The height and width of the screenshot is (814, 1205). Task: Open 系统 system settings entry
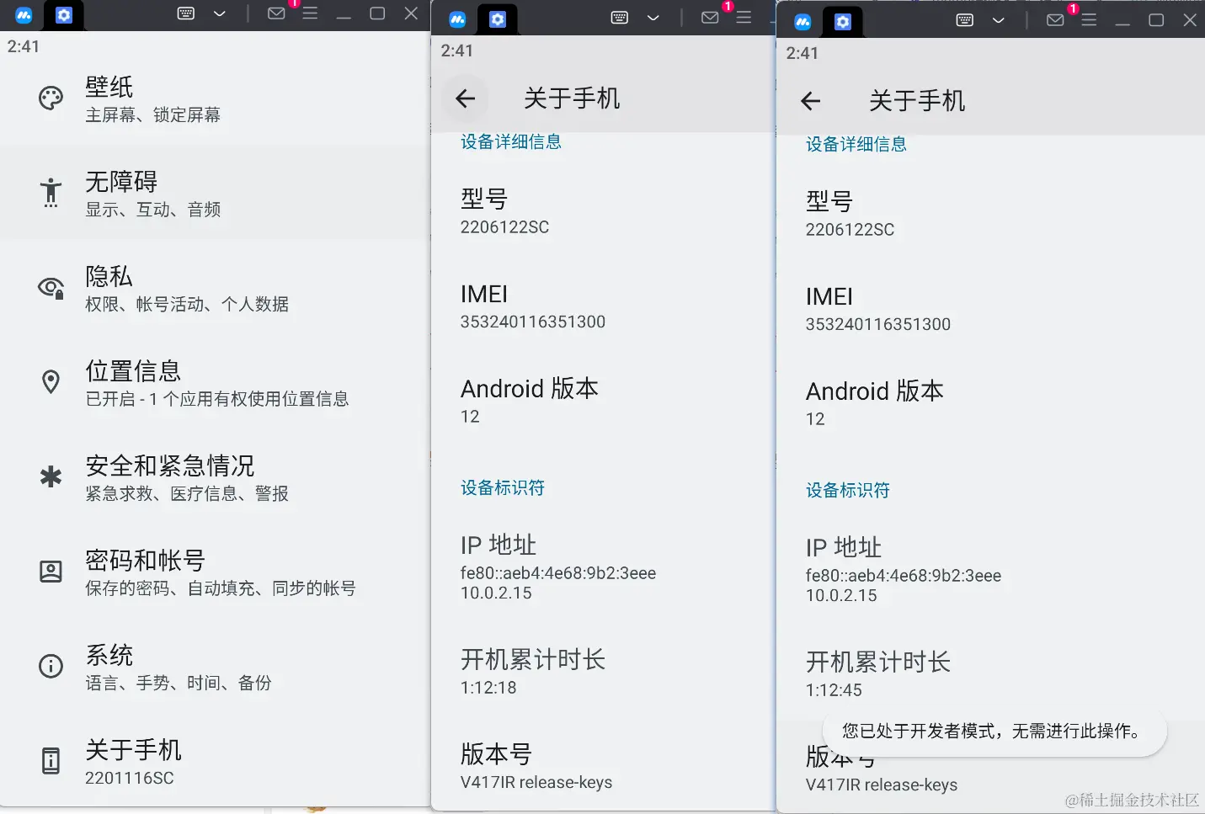coord(215,667)
